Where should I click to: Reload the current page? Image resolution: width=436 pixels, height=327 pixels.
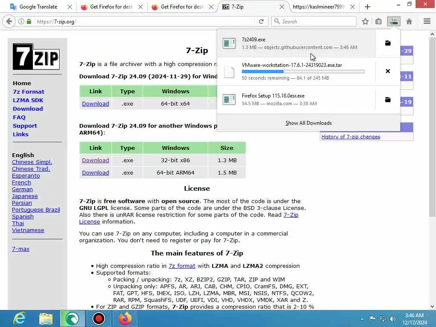click(261, 21)
